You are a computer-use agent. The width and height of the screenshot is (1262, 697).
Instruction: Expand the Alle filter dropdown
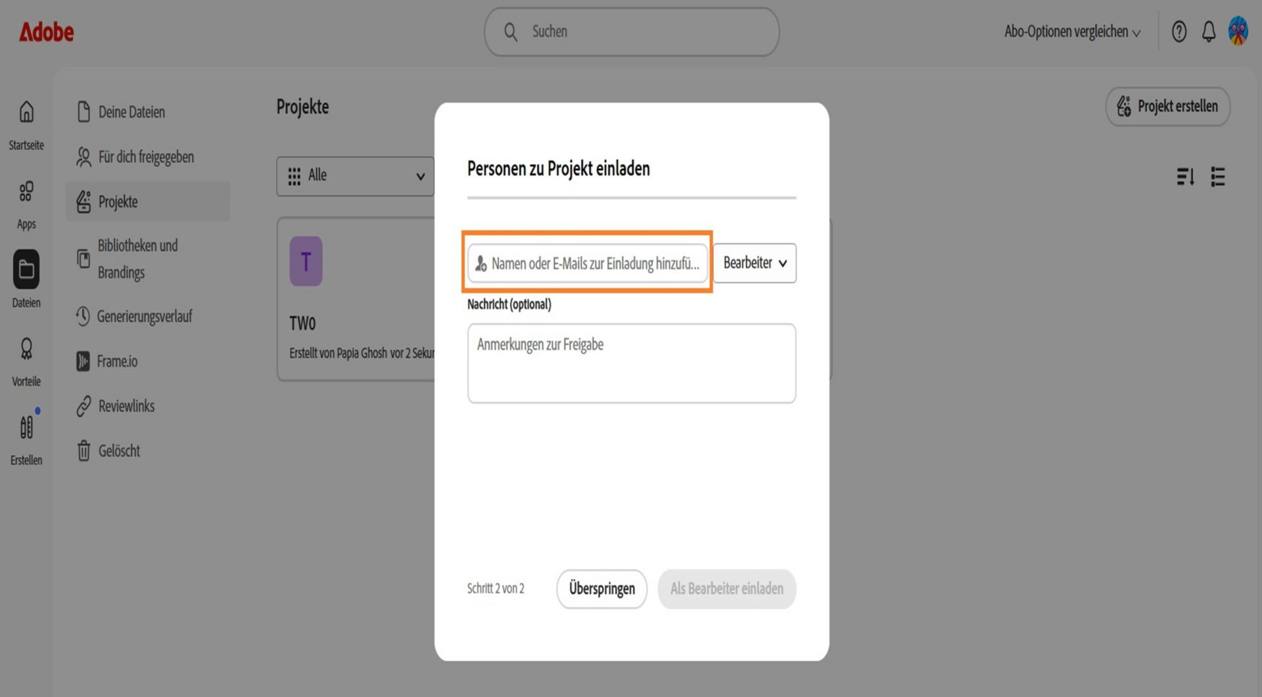pos(355,176)
